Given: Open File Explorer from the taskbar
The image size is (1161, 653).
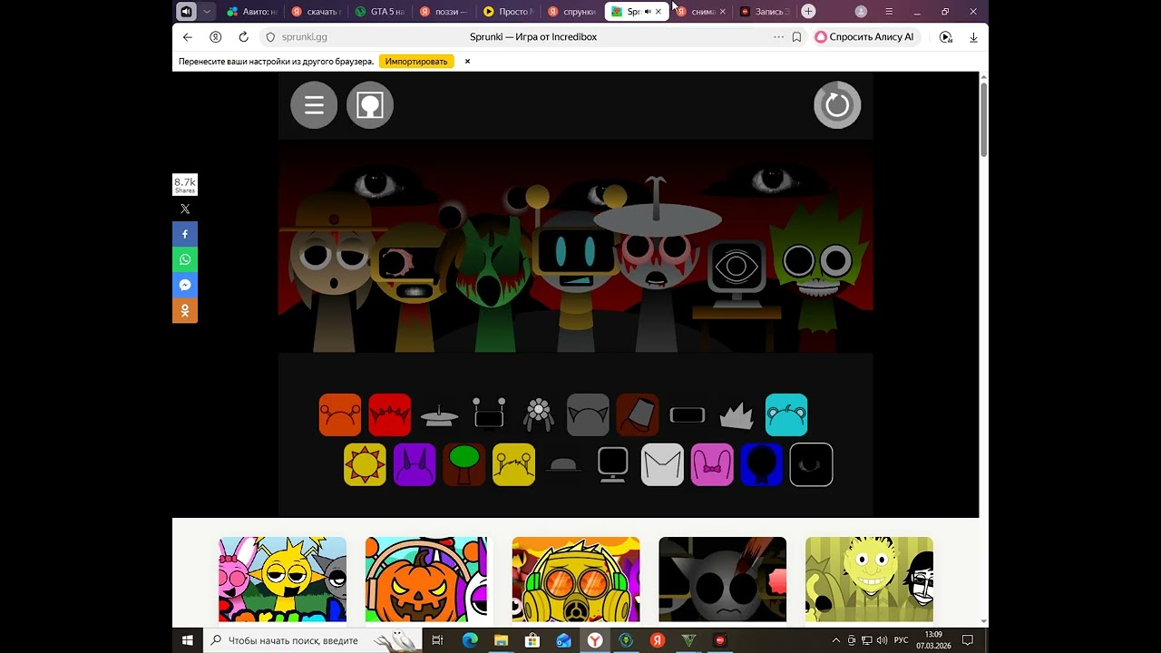Looking at the screenshot, I should (501, 640).
